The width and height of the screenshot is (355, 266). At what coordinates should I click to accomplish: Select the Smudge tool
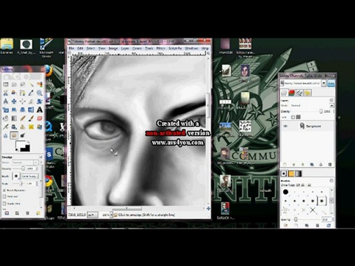point(14,135)
